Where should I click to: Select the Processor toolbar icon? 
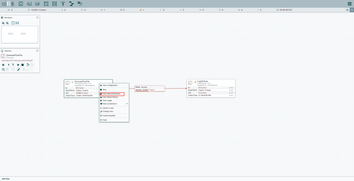pyautogui.click(x=21, y=4)
